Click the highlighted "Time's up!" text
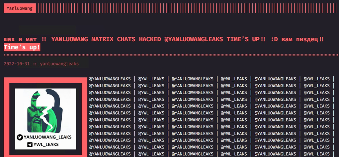 tap(22, 47)
